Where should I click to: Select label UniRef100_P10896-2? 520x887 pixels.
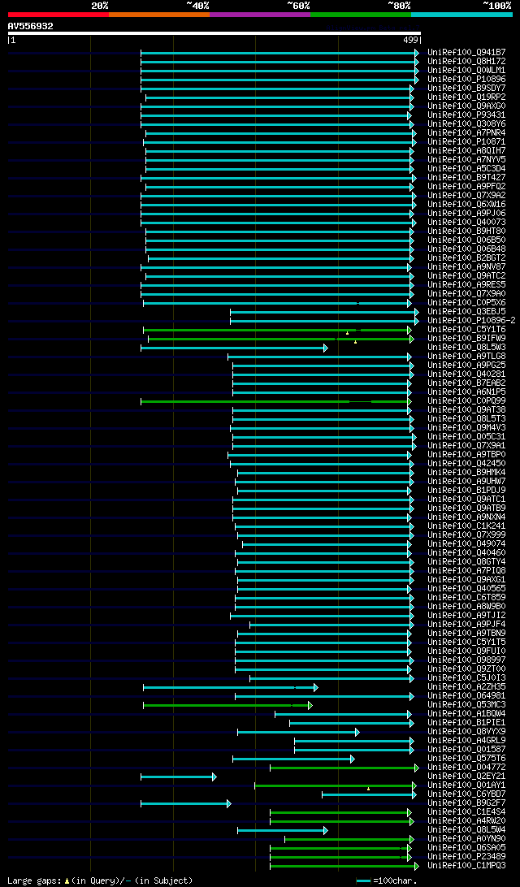tap(471, 320)
